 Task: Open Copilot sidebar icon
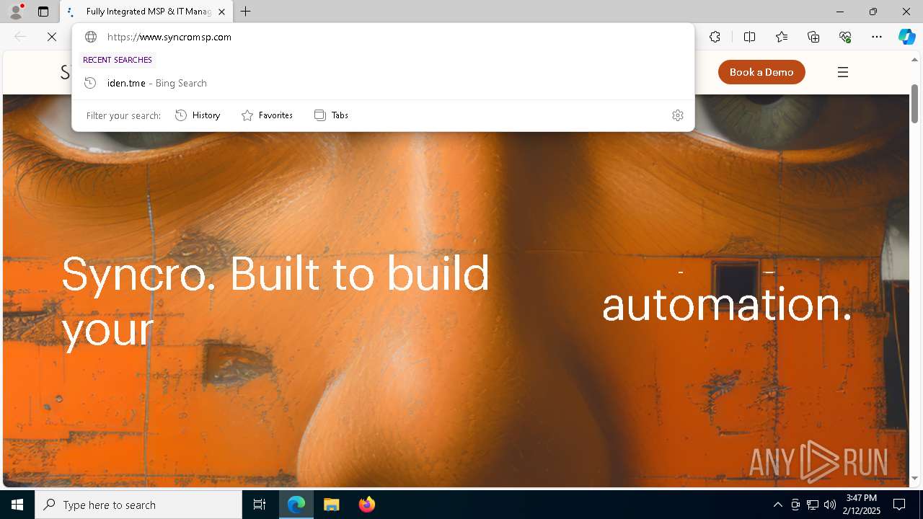point(906,37)
